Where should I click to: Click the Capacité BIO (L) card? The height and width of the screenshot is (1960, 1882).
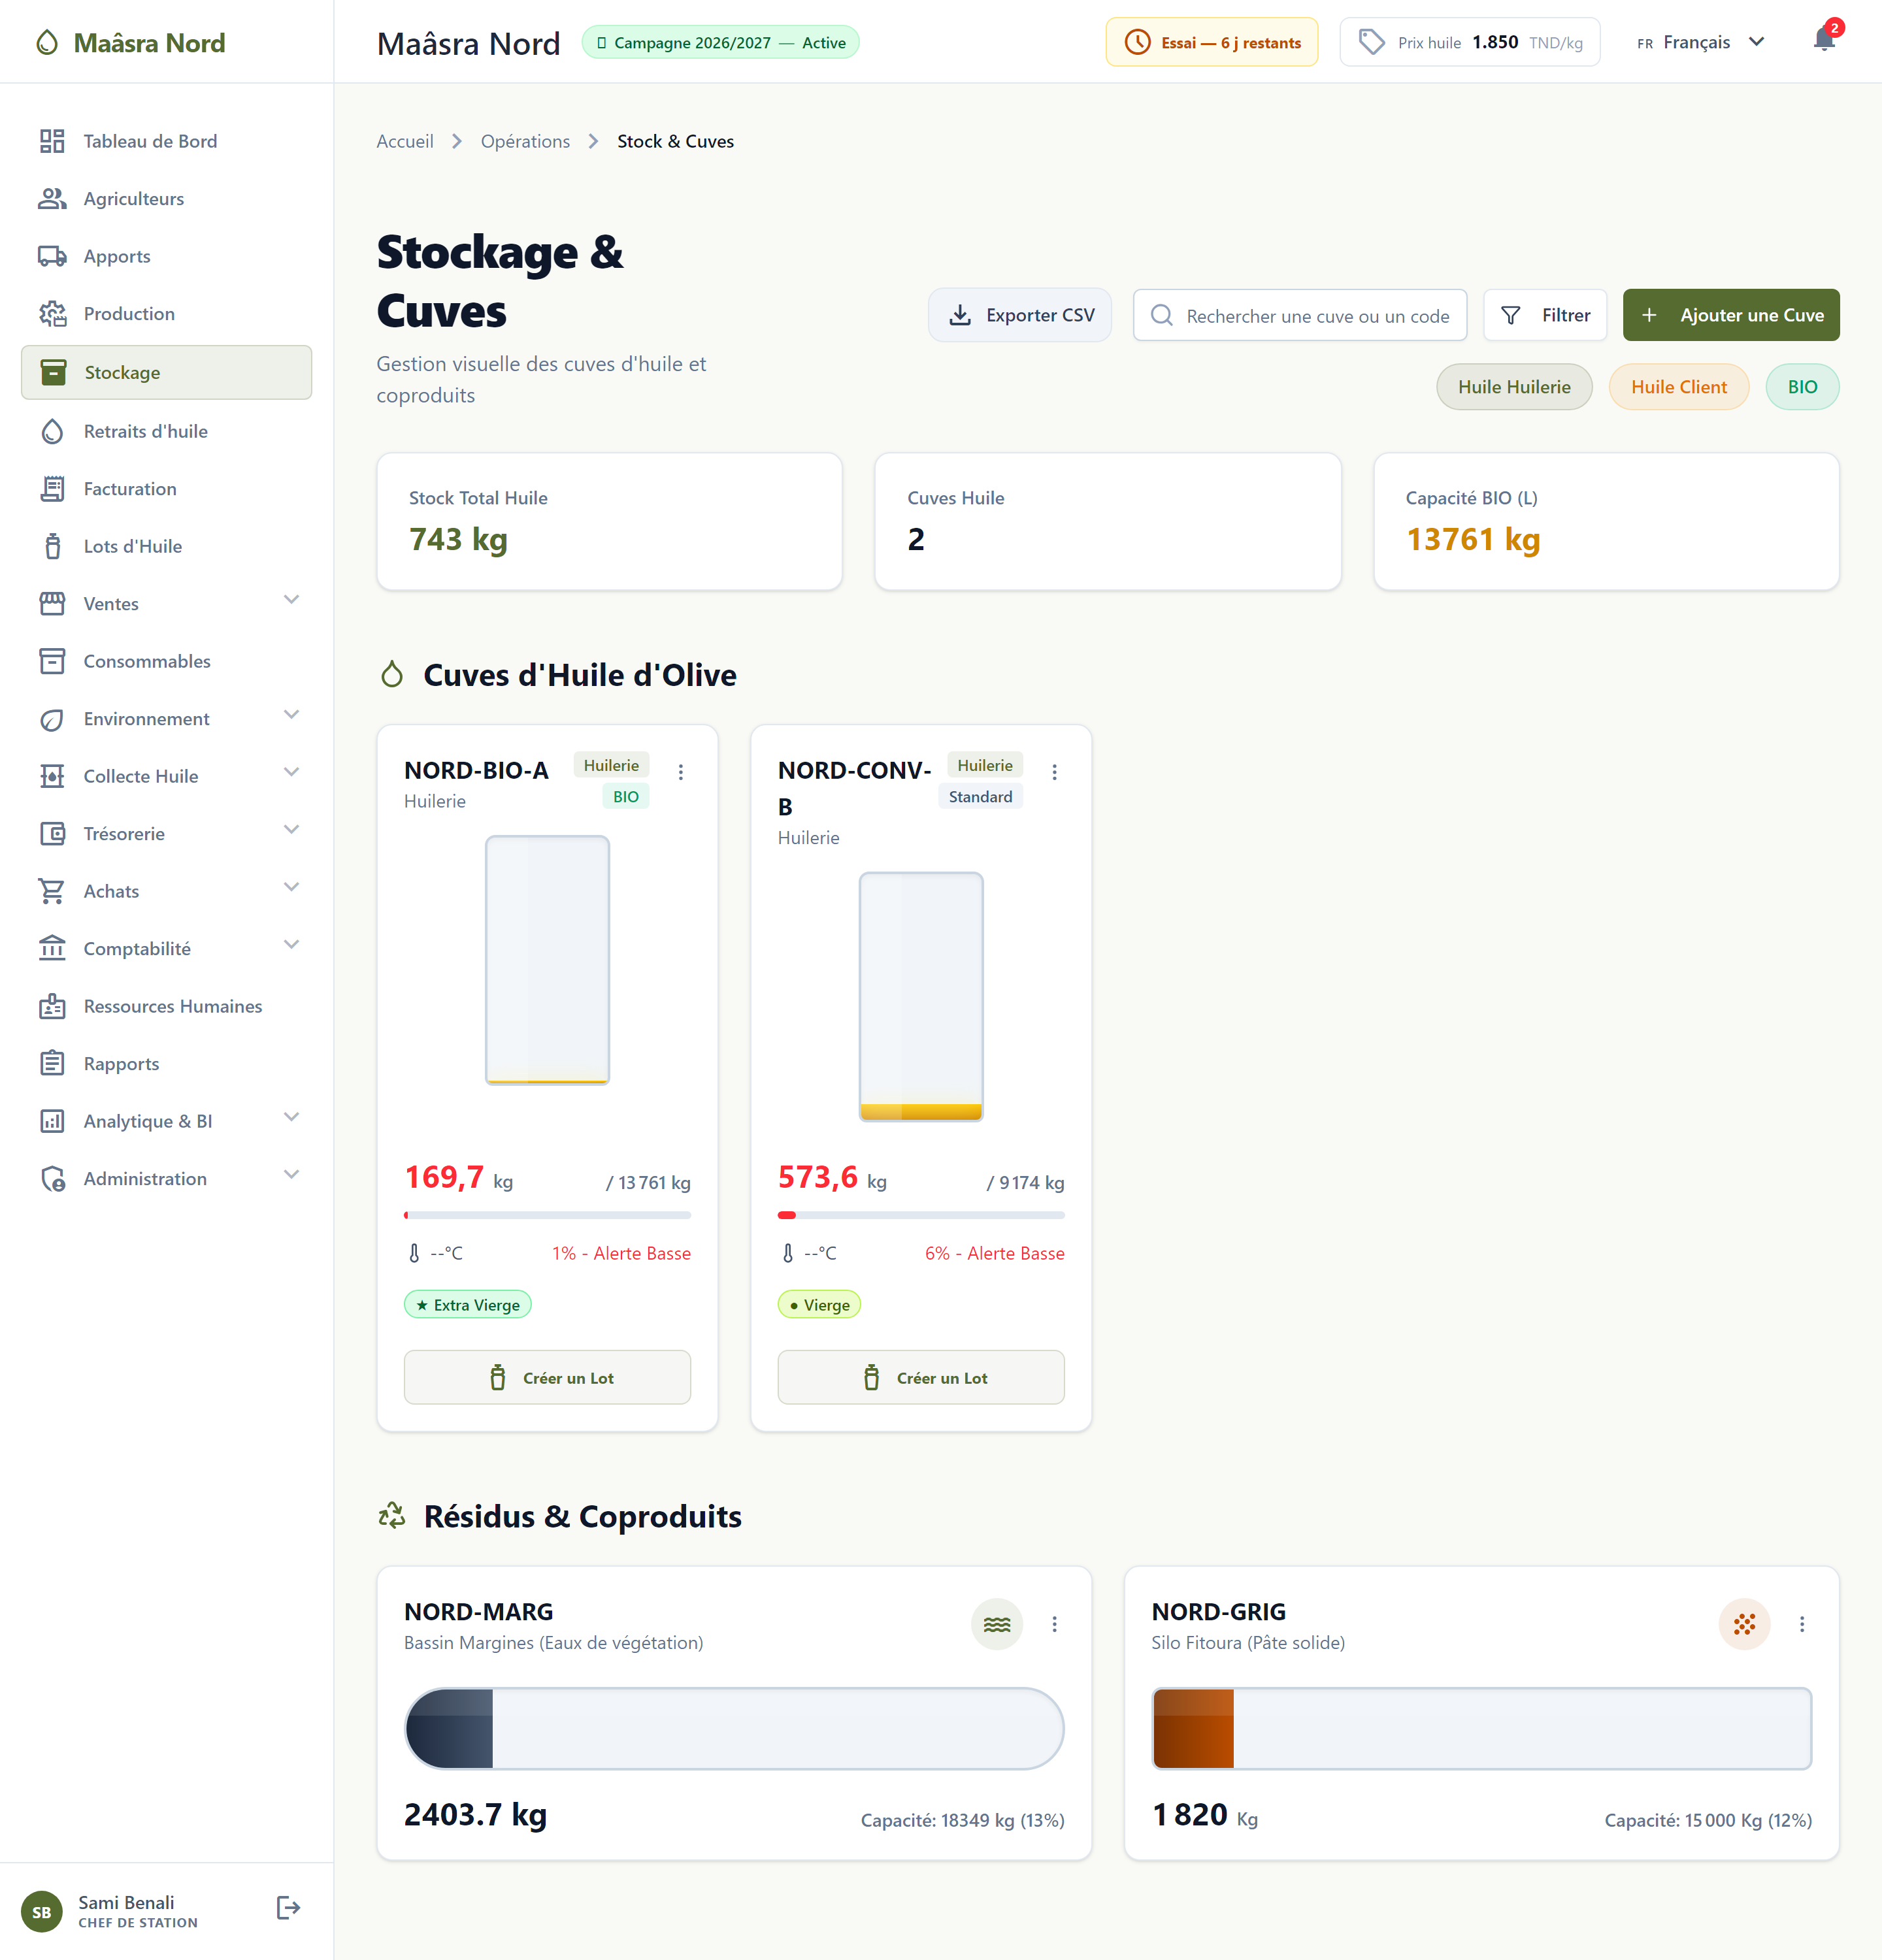tap(1606, 521)
